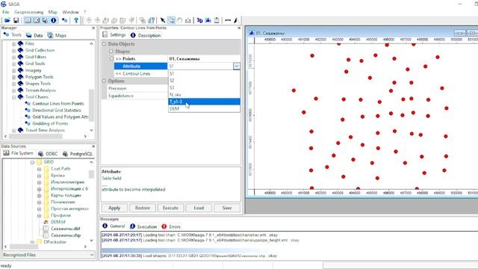Open the 3D view toolbar icon

point(199,20)
